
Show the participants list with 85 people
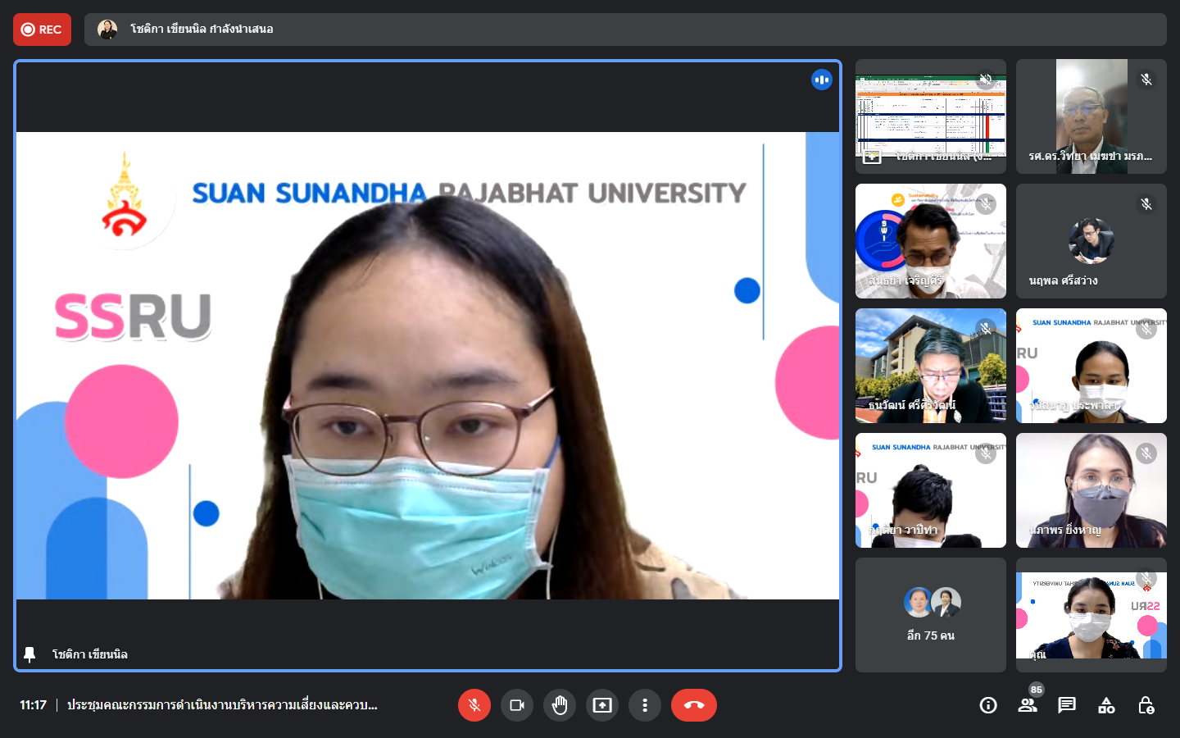point(1027,705)
